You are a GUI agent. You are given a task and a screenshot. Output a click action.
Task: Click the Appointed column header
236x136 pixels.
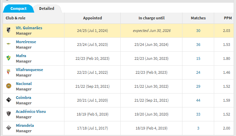[x=92, y=18]
